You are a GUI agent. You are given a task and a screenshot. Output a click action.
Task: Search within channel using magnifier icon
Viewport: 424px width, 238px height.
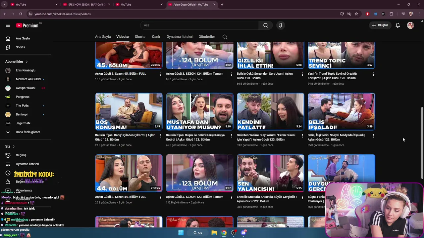(x=225, y=37)
